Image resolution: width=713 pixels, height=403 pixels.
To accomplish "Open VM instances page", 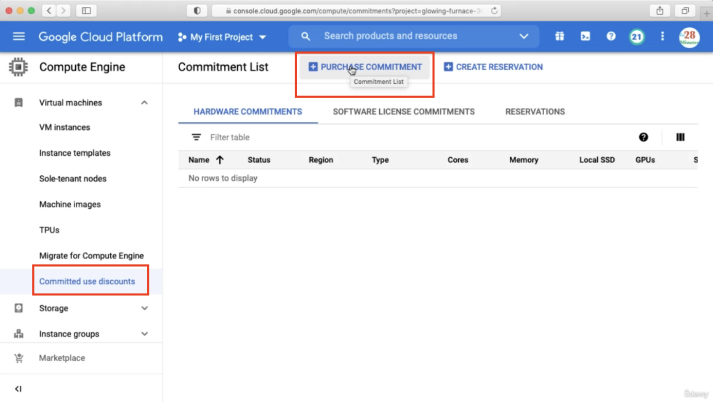I will pyautogui.click(x=64, y=127).
